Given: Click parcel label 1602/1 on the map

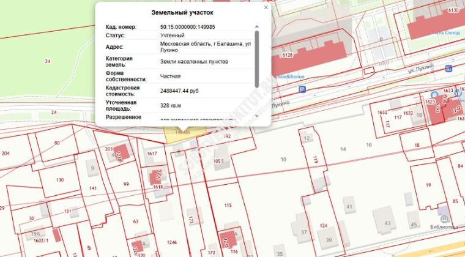Looking at the screenshot, I should pos(41,240).
